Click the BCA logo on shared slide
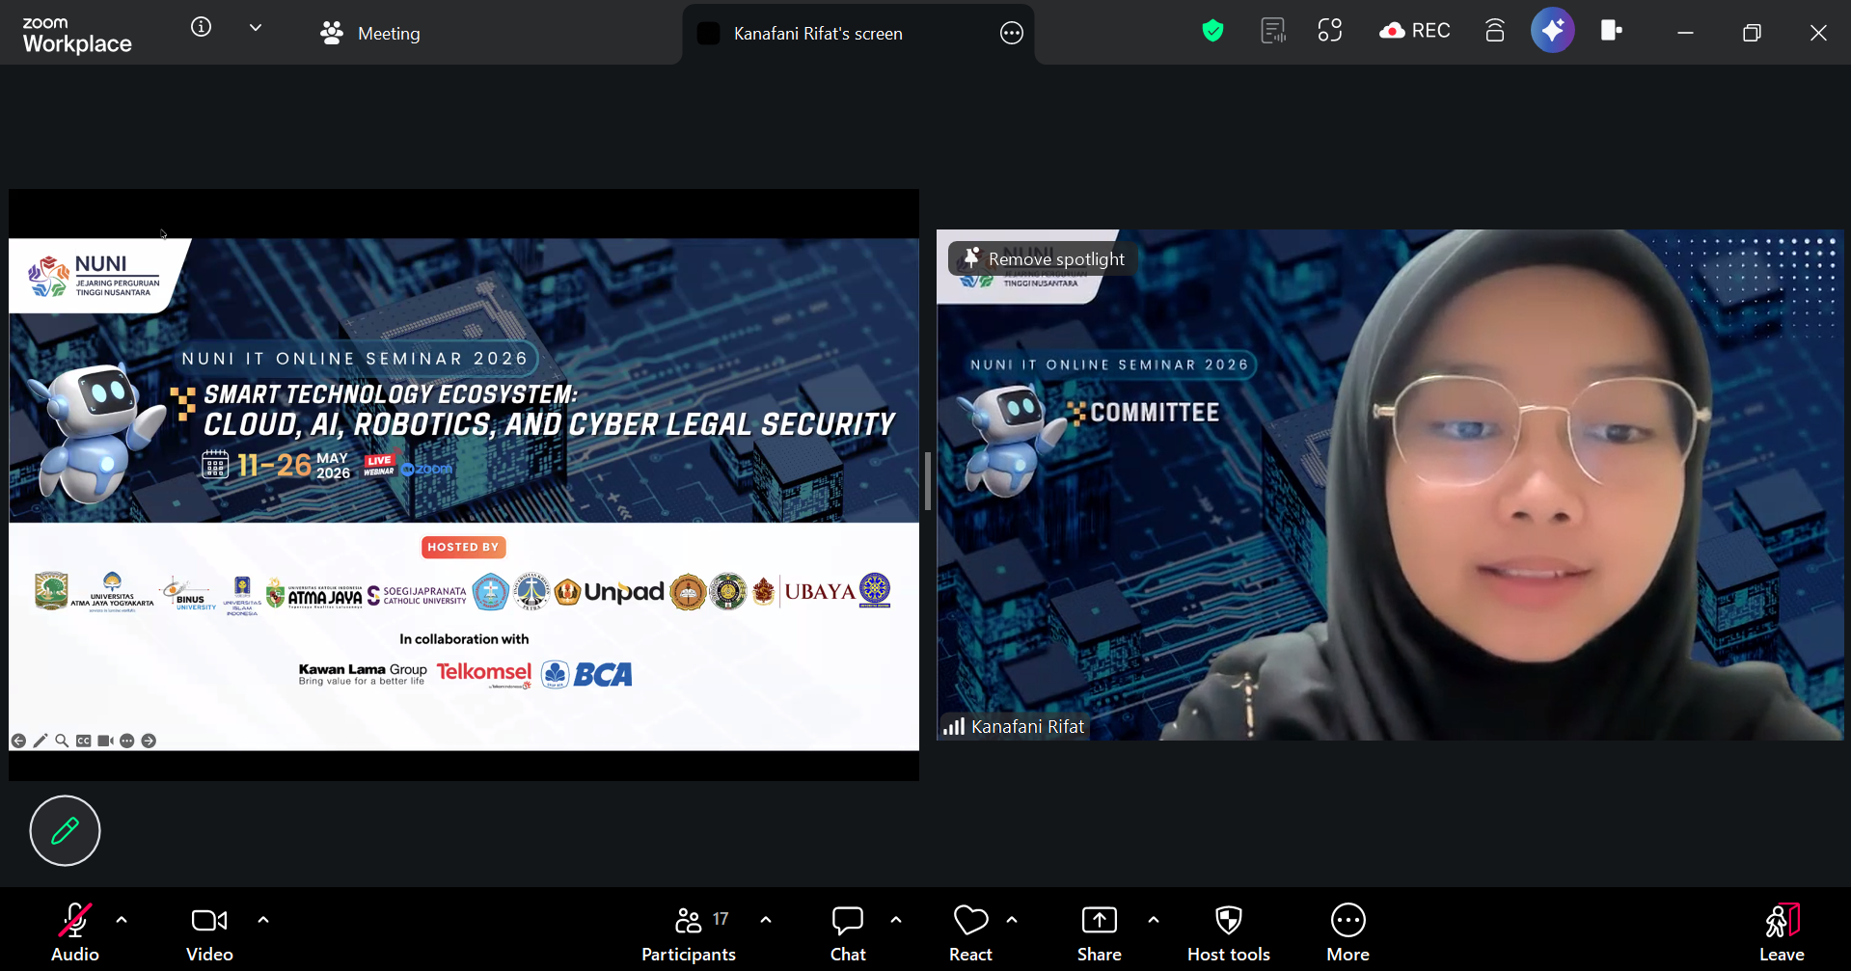The width and height of the screenshot is (1851, 971). coord(586,674)
